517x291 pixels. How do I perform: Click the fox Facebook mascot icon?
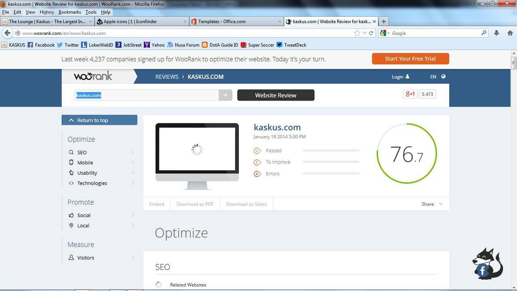click(488, 264)
